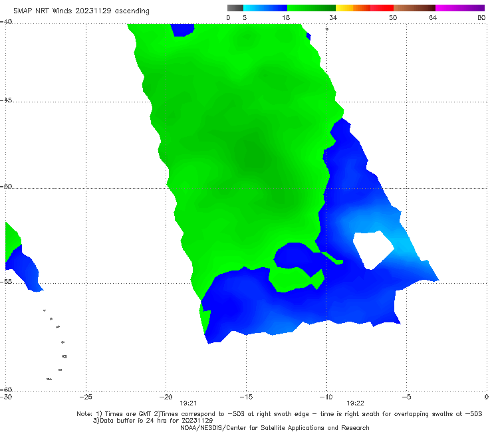Click the color bar label '5'
This screenshot has width=492, height=432.
(245, 17)
